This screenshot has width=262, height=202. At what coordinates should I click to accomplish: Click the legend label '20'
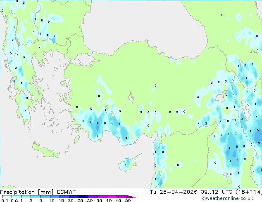[x=71, y=200]
